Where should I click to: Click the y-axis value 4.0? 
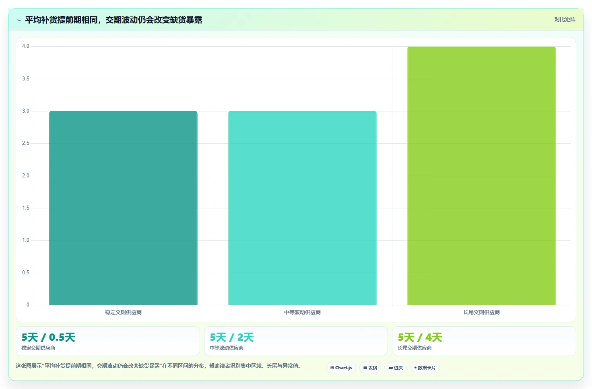coord(26,46)
